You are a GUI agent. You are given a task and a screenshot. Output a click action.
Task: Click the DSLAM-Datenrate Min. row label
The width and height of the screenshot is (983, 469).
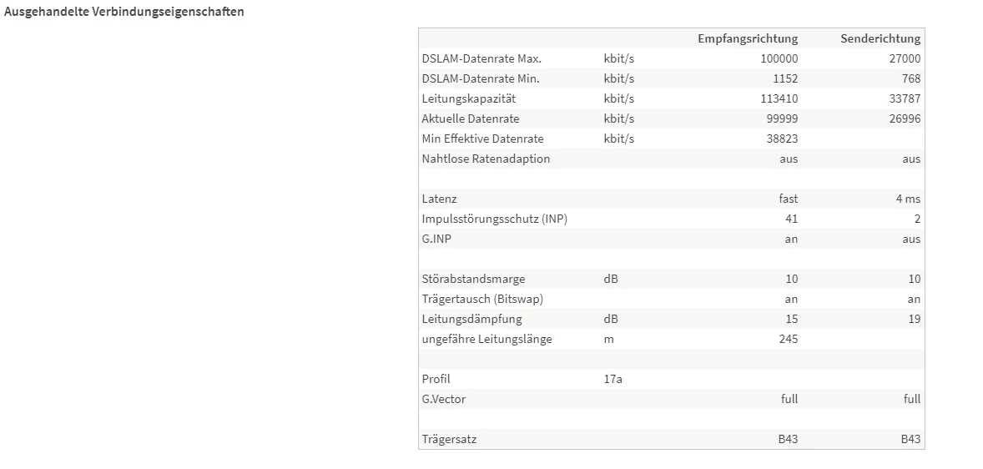481,78
